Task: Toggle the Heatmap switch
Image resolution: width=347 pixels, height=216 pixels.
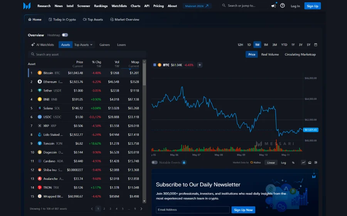Action: [65, 35]
